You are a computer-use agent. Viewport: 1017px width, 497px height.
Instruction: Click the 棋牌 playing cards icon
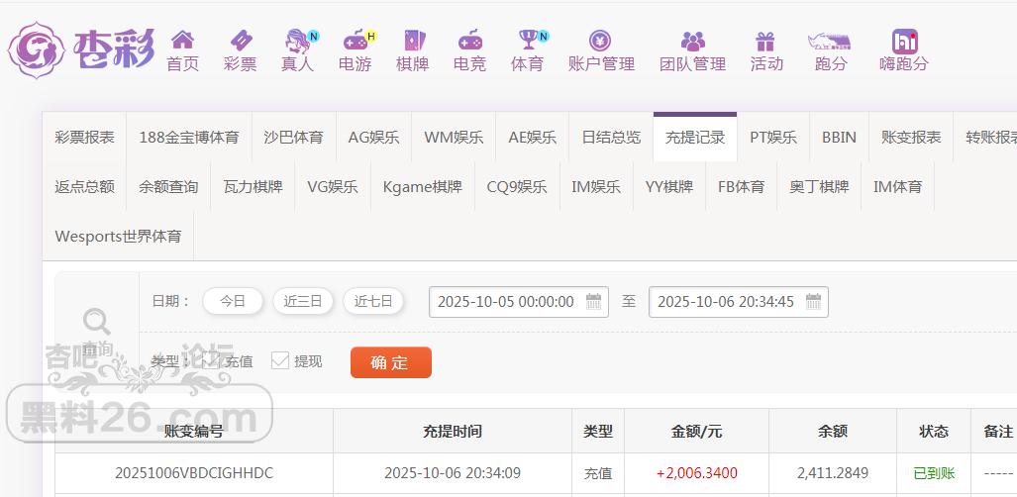[x=413, y=41]
